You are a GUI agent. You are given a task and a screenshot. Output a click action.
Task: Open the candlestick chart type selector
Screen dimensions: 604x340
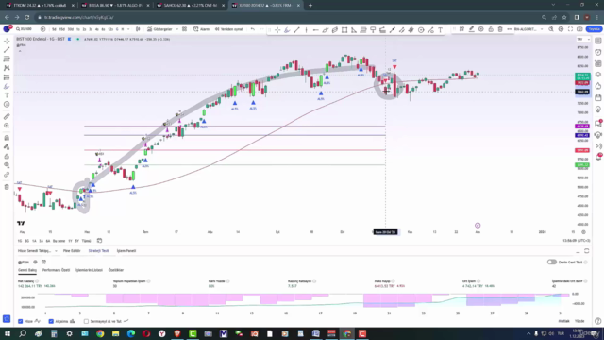point(138,29)
